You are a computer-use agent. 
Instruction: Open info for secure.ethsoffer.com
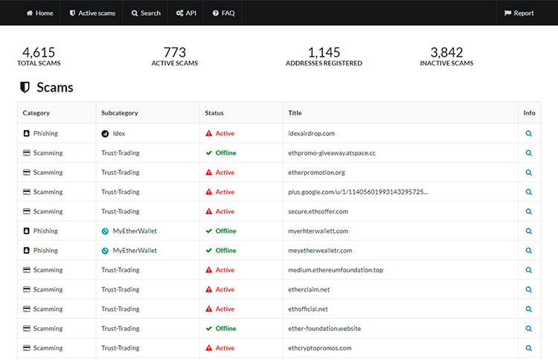[529, 211]
